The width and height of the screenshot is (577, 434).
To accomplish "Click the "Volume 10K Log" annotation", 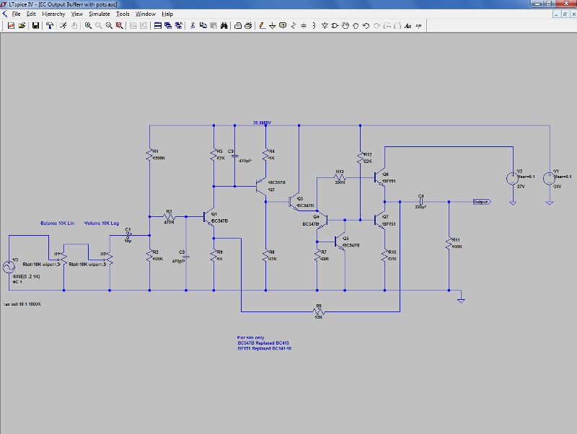I will (102, 223).
